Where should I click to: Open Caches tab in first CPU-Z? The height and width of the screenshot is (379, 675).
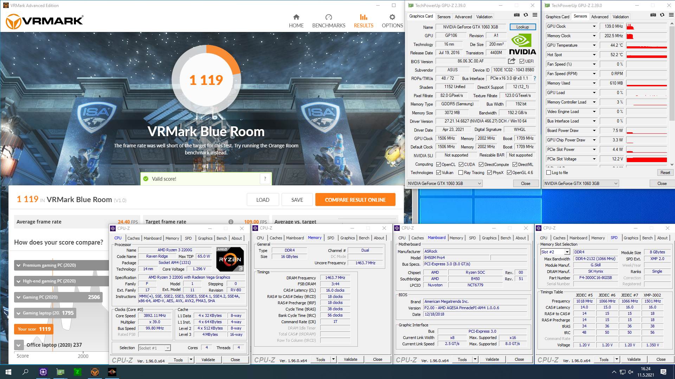pyautogui.click(x=133, y=238)
